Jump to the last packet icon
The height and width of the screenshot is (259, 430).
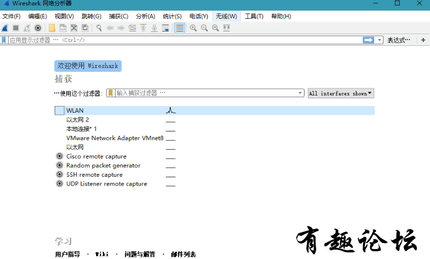(154, 28)
